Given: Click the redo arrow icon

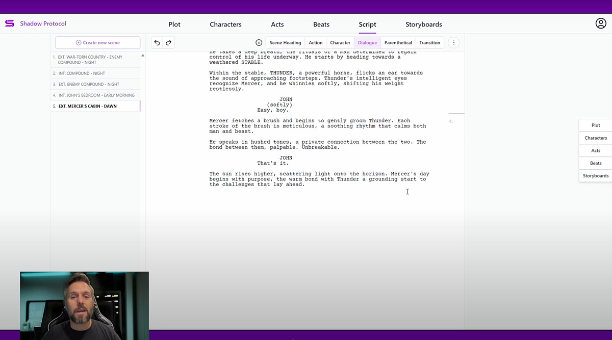Looking at the screenshot, I should click(x=168, y=43).
